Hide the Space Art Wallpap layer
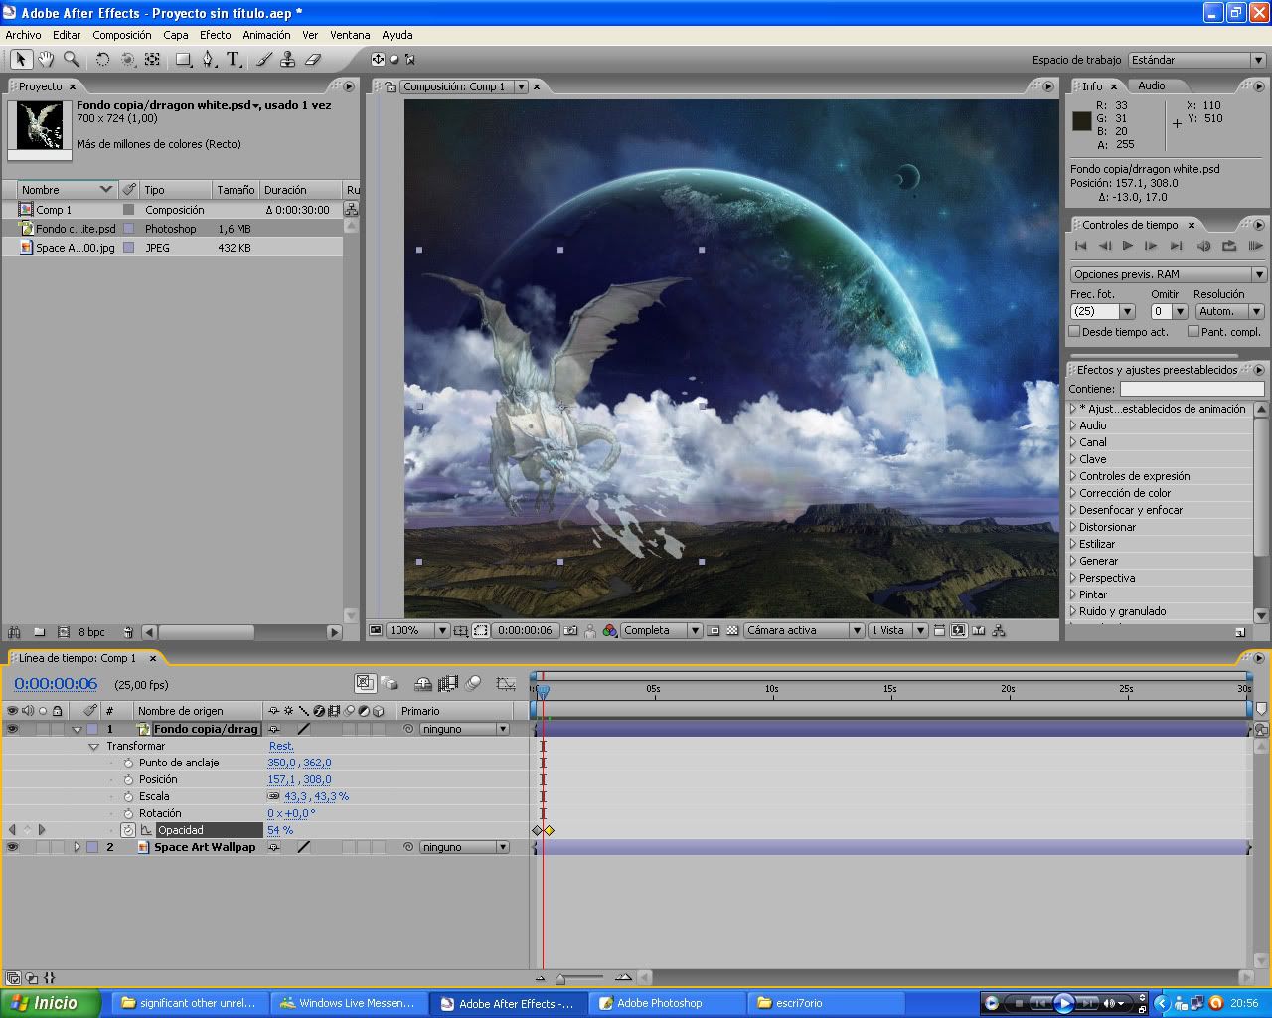The width and height of the screenshot is (1272, 1018). (x=12, y=847)
